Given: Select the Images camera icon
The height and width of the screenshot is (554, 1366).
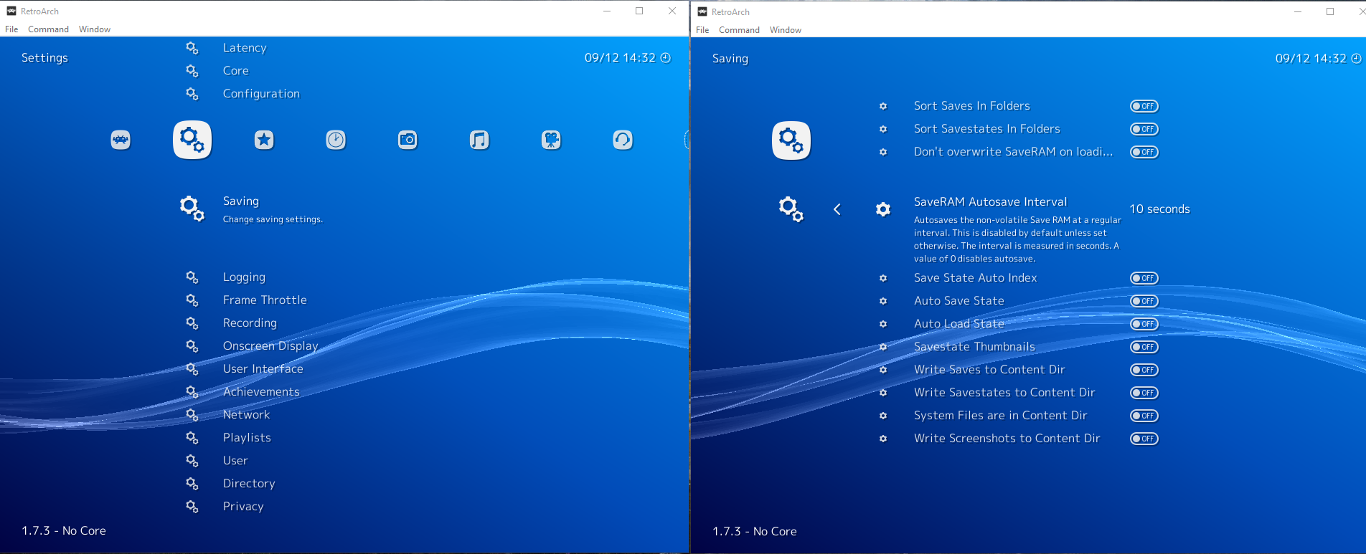Looking at the screenshot, I should (408, 140).
